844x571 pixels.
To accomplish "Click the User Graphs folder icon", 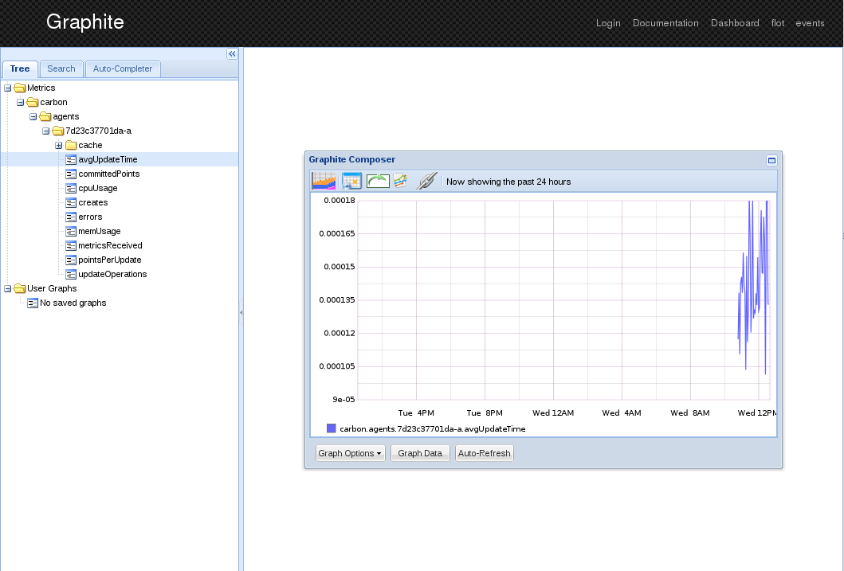I will [20, 289].
